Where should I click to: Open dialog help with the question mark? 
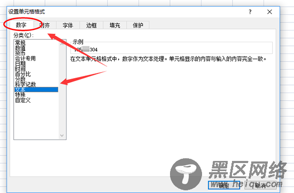click(250, 12)
